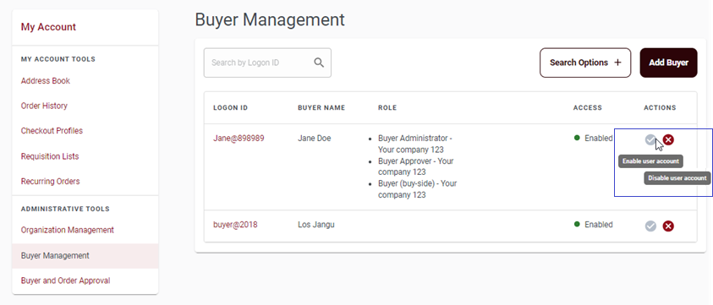Click the Jane Doe buyer name
Viewport: 713px width, 305px height.
315,139
